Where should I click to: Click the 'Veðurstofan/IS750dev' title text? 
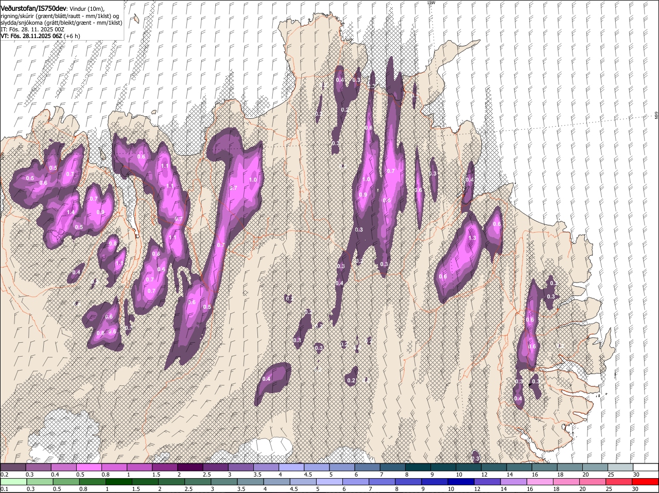(33, 8)
